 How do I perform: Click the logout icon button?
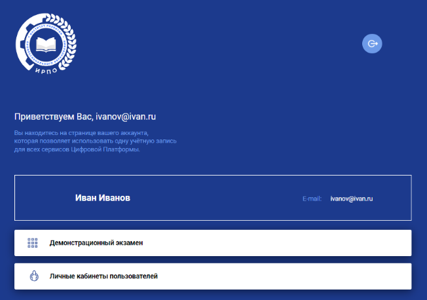[372, 44]
